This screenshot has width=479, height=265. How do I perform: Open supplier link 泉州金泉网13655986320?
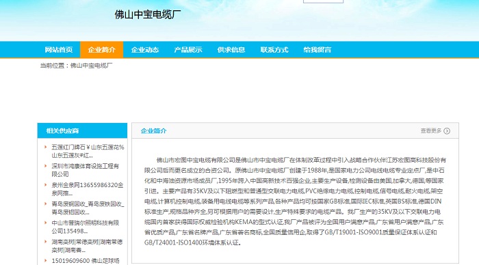click(x=88, y=189)
